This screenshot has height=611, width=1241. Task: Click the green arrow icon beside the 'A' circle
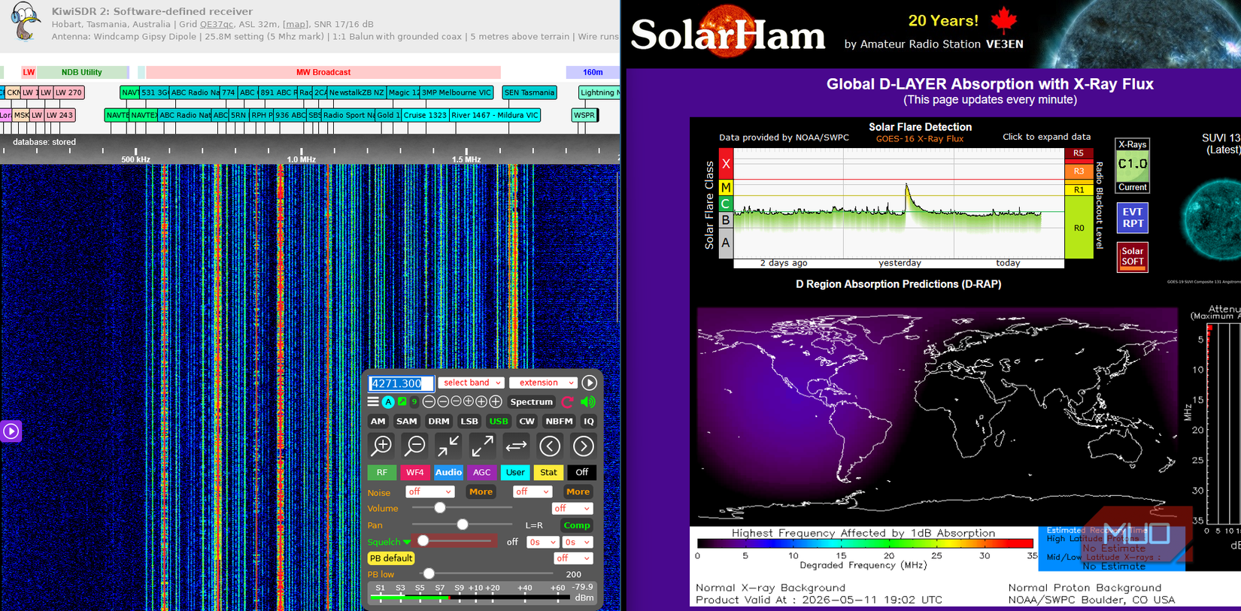[402, 401]
